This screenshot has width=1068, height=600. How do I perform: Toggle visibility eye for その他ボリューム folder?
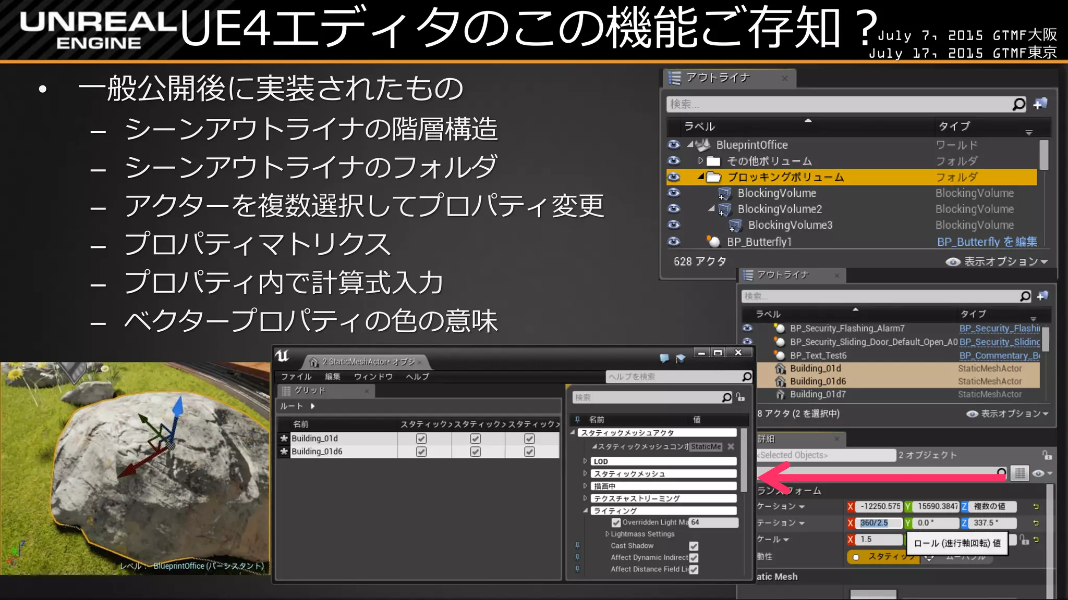(x=674, y=160)
